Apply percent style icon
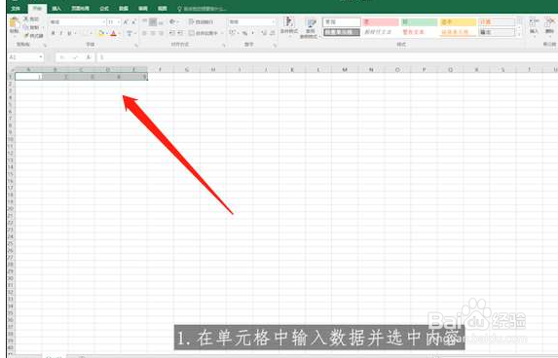Screen dimensions: 558x358 (x=244, y=33)
